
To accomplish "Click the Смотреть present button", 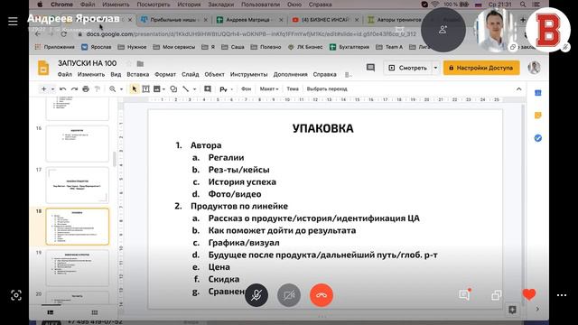I will pyautogui.click(x=407, y=68).
